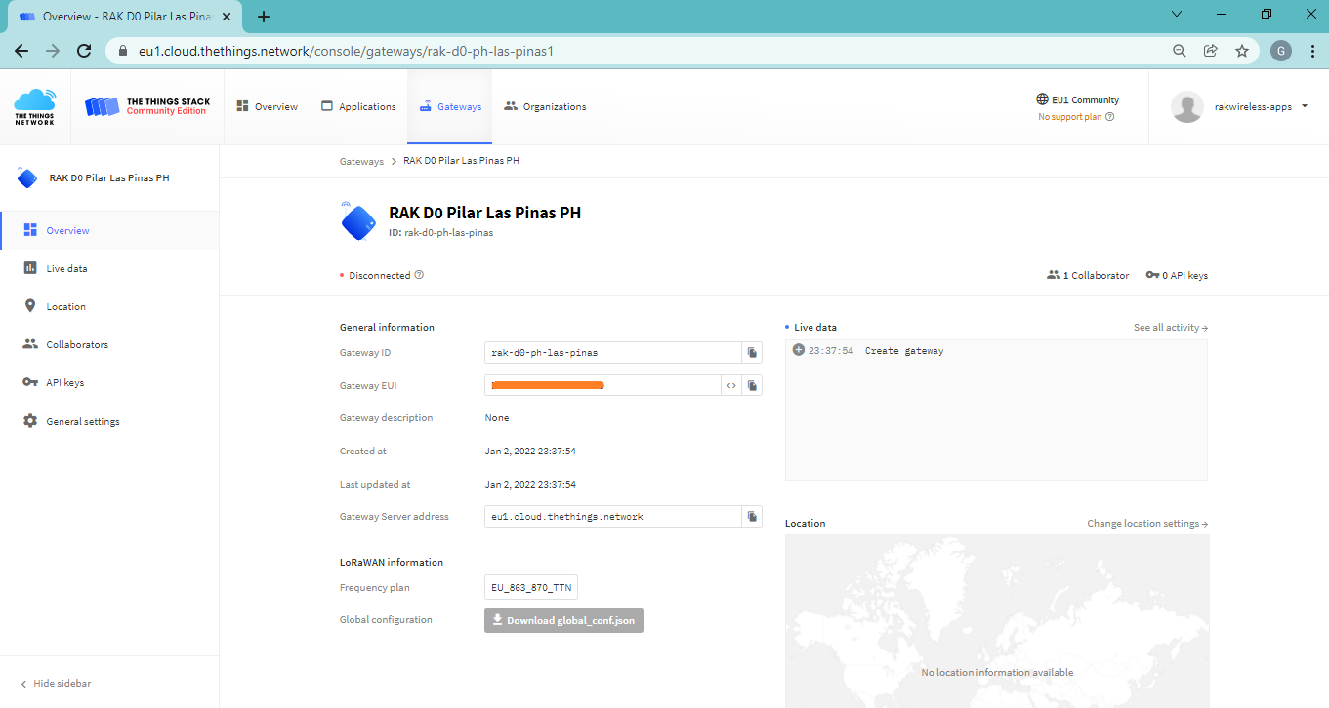
Task: Click the Disconnected status help icon
Action: [419, 275]
